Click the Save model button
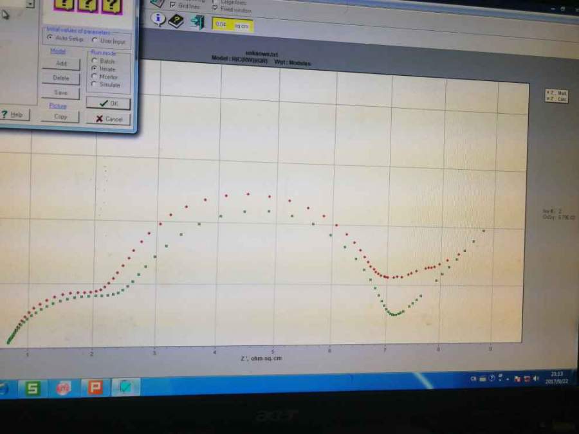The width and height of the screenshot is (579, 434). [61, 93]
